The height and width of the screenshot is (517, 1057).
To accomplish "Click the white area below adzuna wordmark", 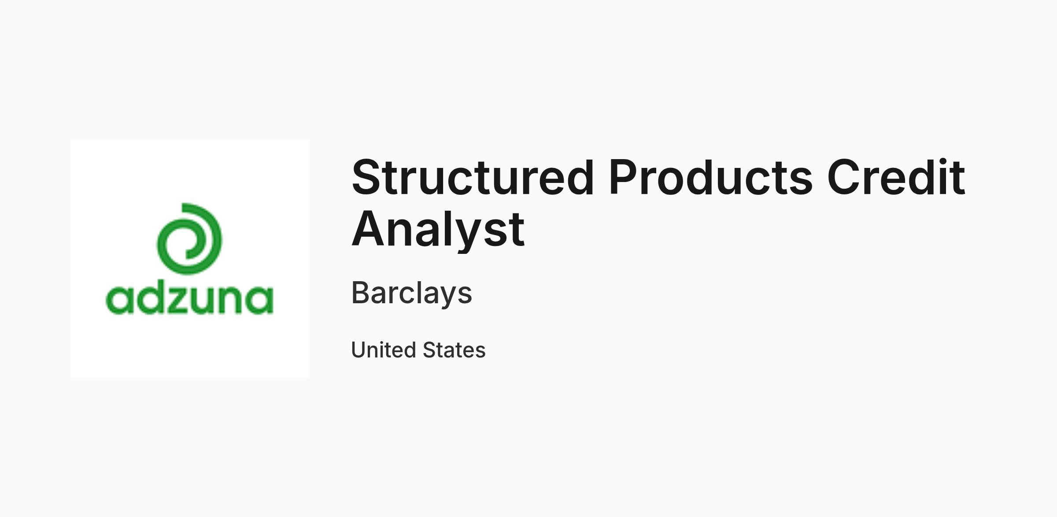I will pos(189,346).
